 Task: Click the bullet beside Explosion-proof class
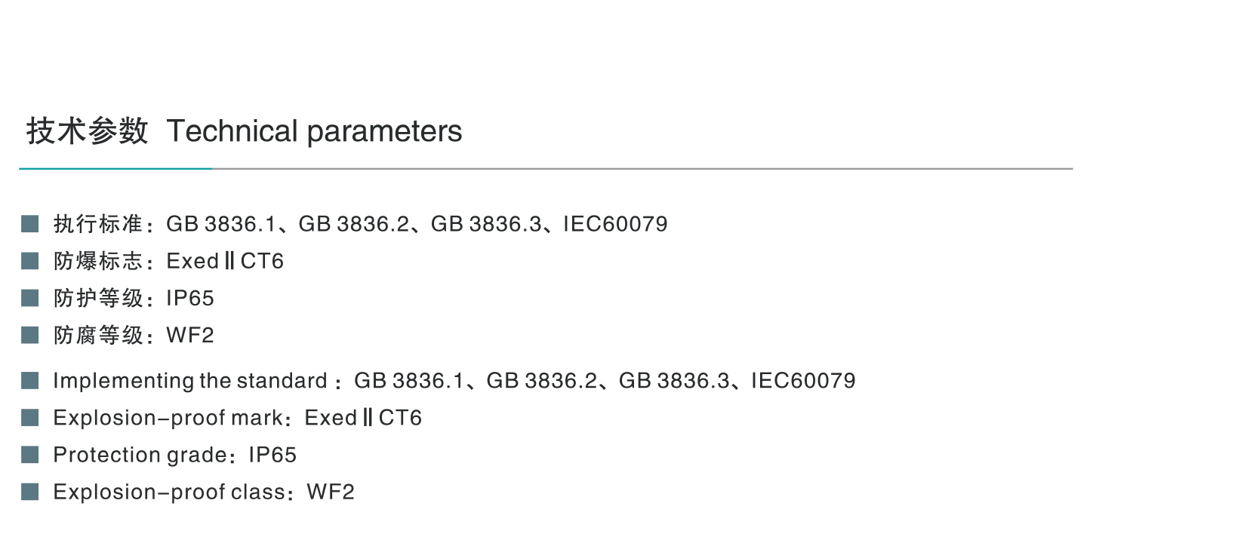tap(30, 492)
